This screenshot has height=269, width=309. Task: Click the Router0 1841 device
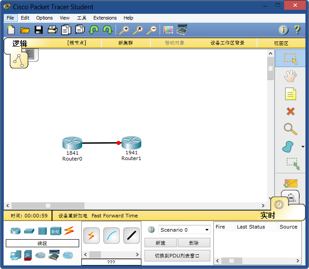click(72, 143)
